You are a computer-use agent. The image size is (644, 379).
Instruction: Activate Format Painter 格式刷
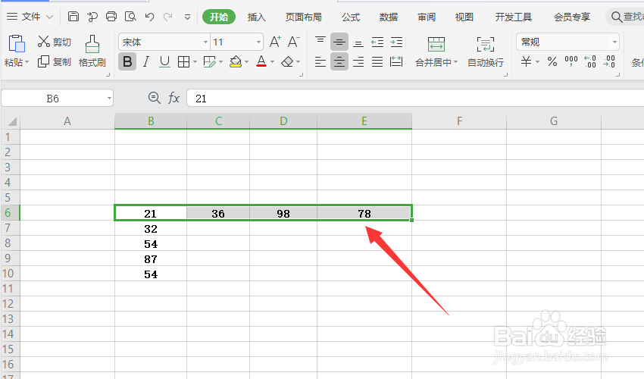(92, 52)
